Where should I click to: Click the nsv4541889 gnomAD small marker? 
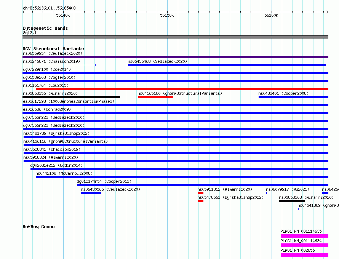(x=298, y=209)
